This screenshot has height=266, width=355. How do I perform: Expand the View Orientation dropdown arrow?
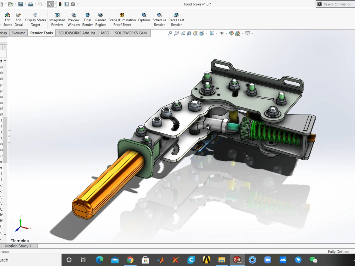click(207, 33)
